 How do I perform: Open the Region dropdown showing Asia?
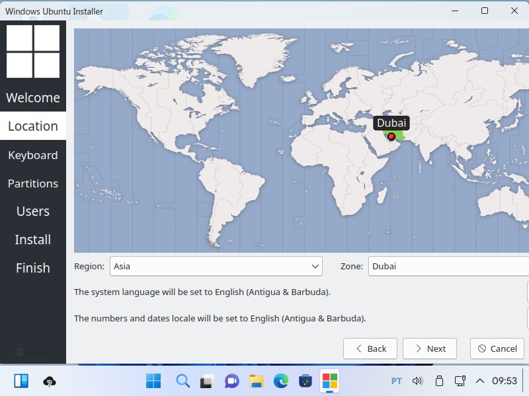[x=216, y=267]
